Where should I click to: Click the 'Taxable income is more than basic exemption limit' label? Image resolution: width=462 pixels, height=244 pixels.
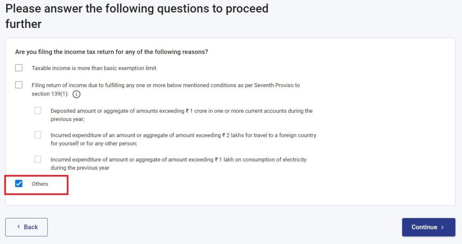(x=94, y=68)
